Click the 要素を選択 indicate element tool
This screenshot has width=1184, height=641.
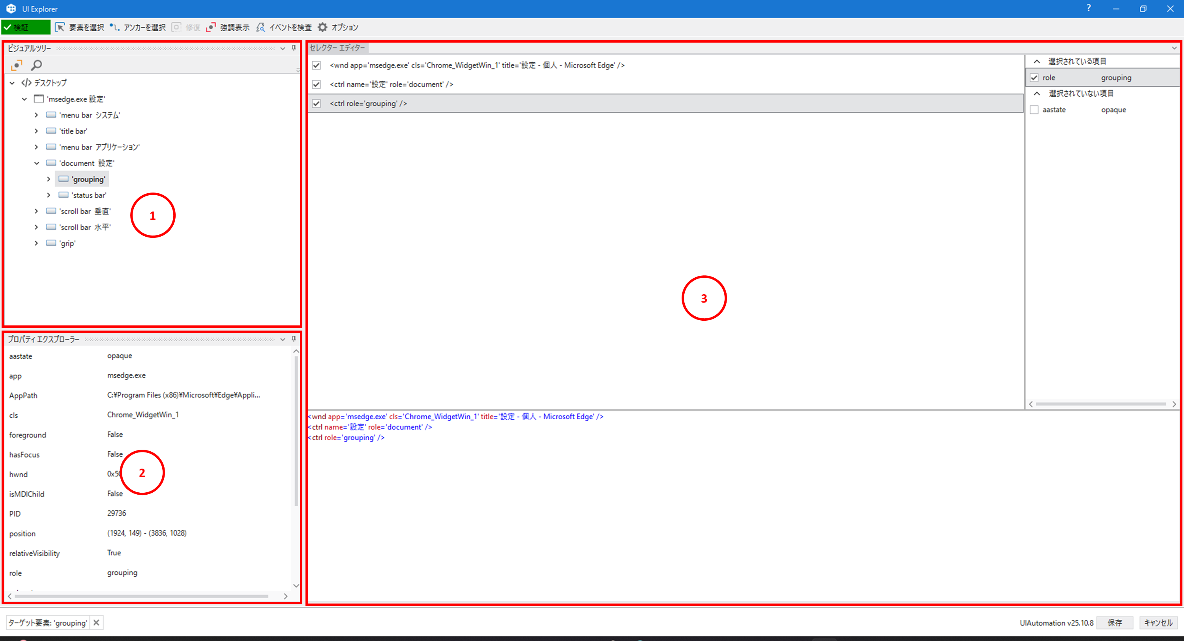tap(80, 28)
